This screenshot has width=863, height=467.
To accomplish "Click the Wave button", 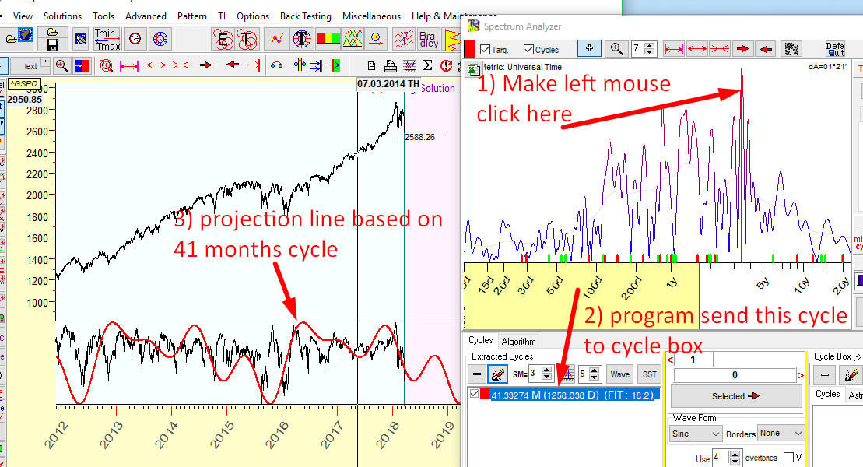I will coord(619,374).
